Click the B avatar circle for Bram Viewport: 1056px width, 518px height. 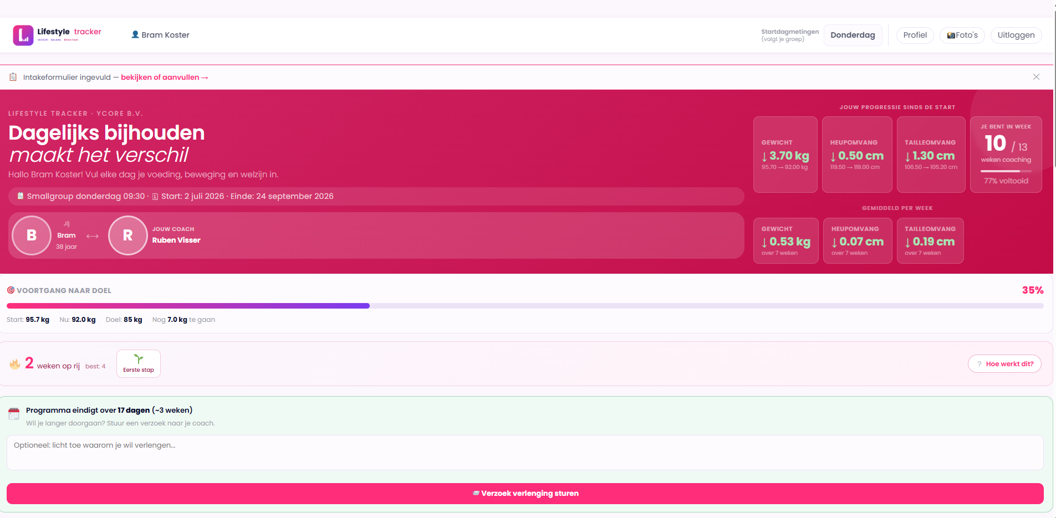pos(32,235)
